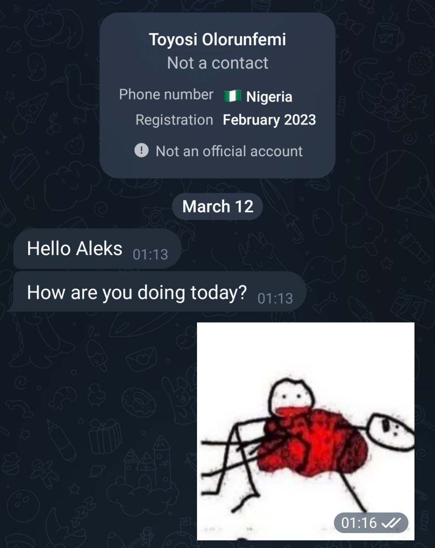This screenshot has height=548, width=435.
Task: Tap the "Not an official account" notice
Action: [x=229, y=151]
